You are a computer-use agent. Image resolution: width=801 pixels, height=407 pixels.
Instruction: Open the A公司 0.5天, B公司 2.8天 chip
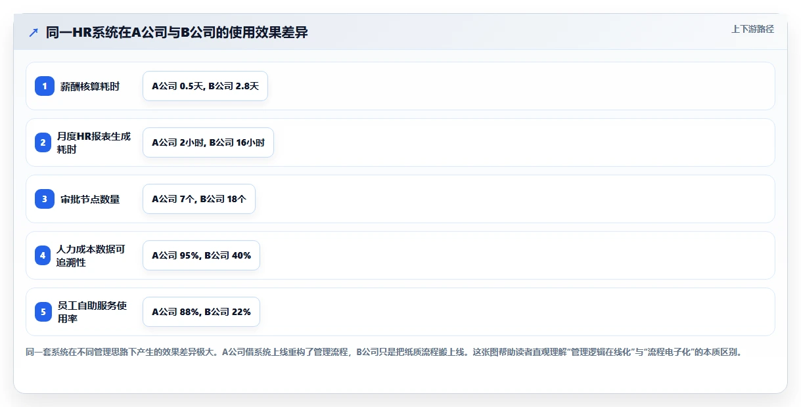205,86
